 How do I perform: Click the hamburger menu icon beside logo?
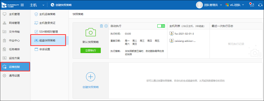(22, 5)
